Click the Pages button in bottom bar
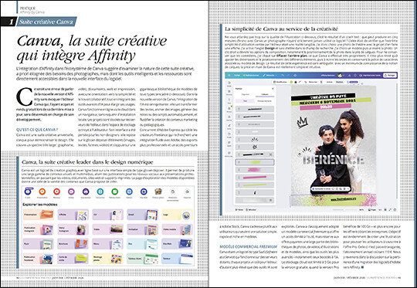The height and width of the screenshot is (288, 417). coord(372,209)
